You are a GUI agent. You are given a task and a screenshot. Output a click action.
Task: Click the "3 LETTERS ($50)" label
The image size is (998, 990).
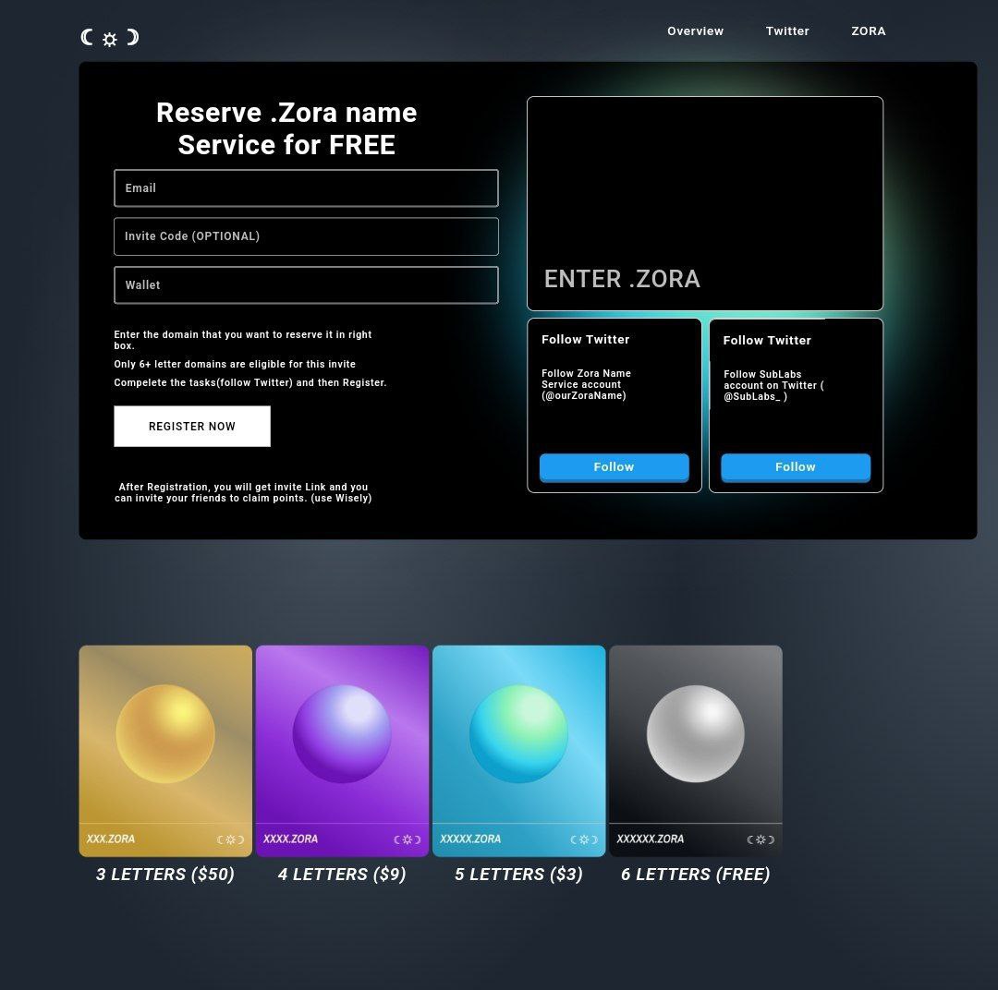(x=165, y=875)
